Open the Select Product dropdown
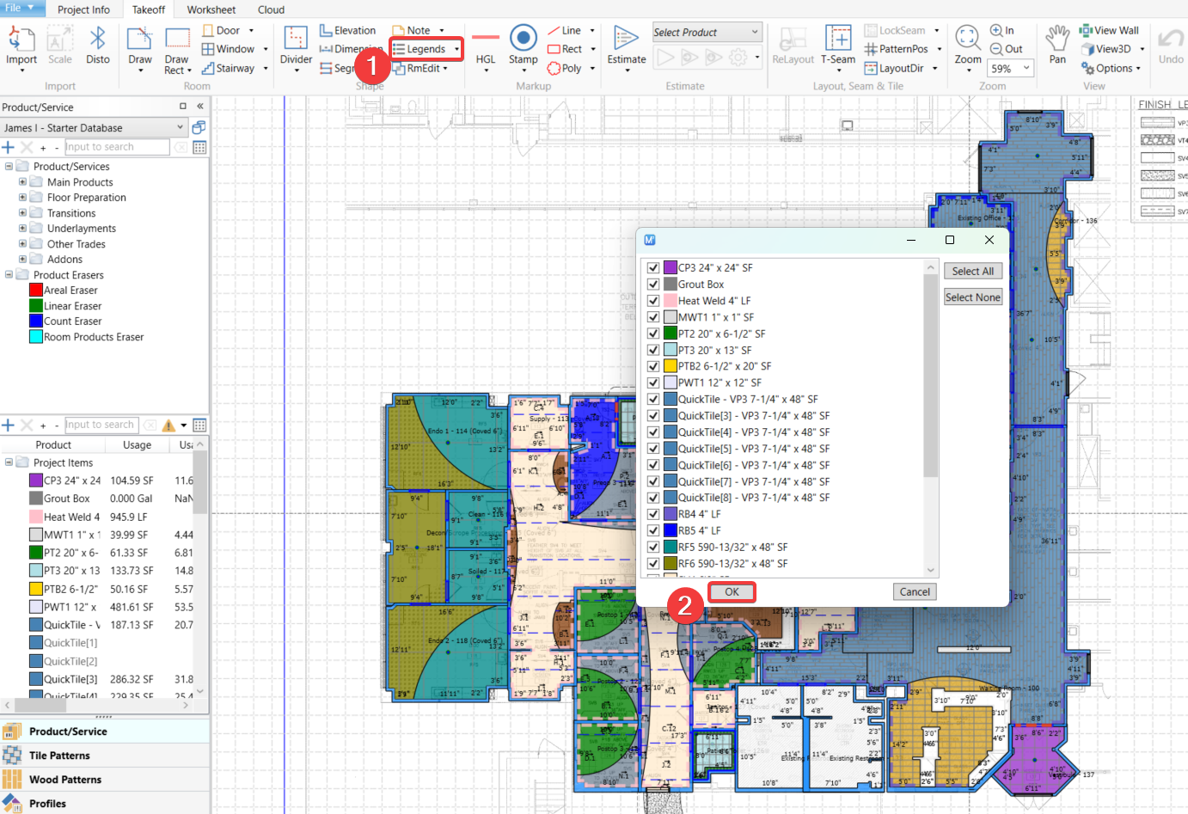Viewport: 1188px width, 814px height. 707,33
